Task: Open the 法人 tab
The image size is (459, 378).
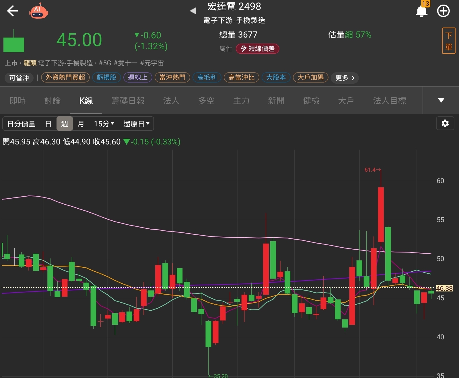Action: click(x=171, y=101)
